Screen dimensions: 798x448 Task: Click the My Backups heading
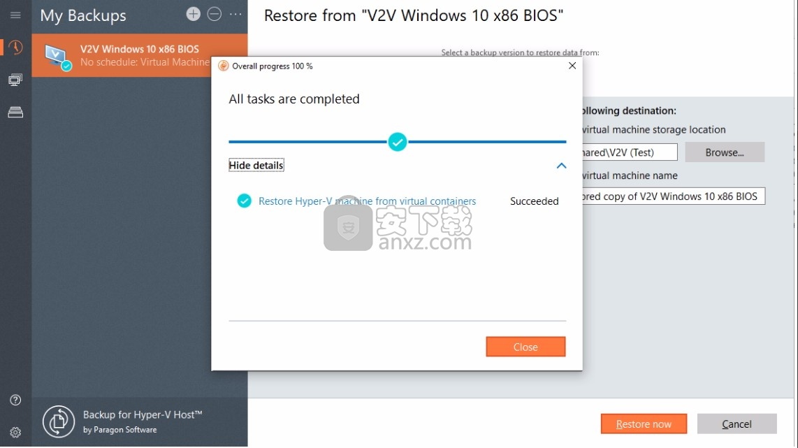pyautogui.click(x=83, y=15)
